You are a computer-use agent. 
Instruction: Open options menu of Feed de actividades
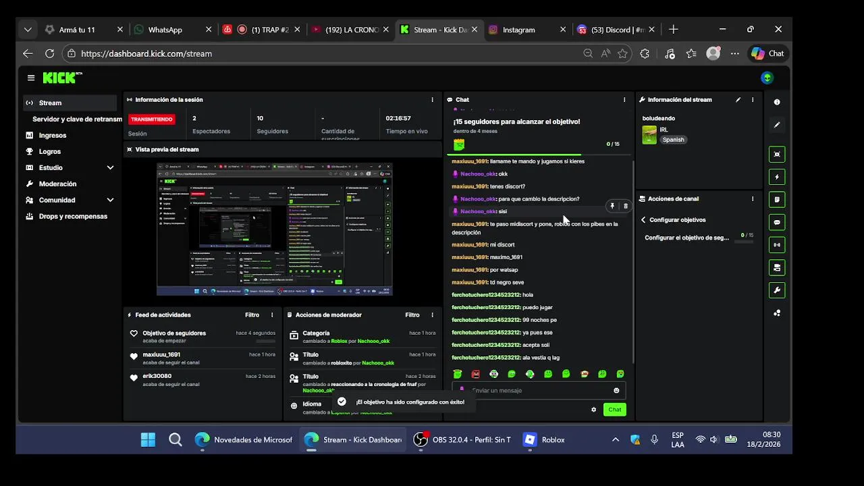(273, 315)
